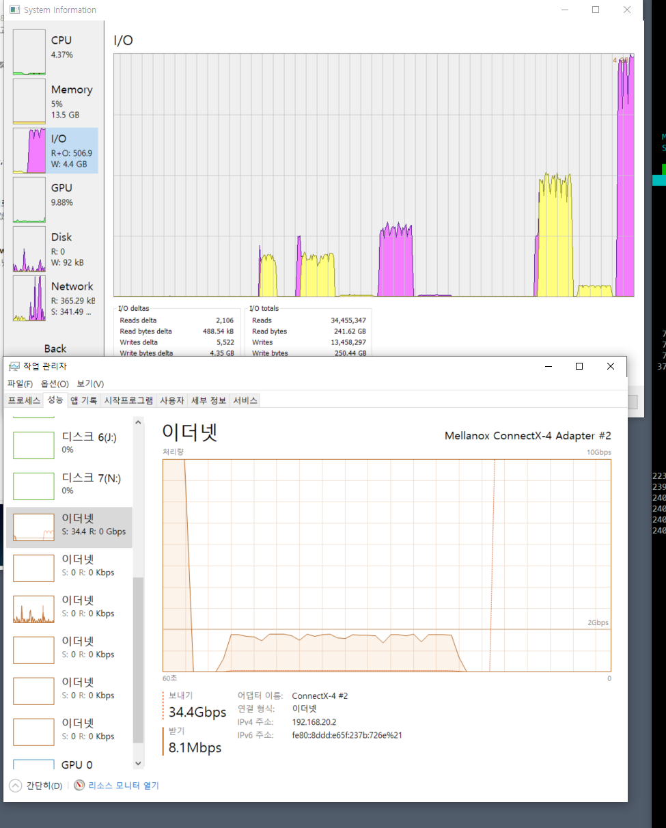This screenshot has height=828, width=666.
Task: Click 간단히(D) to show fewer details
Action: (36, 786)
